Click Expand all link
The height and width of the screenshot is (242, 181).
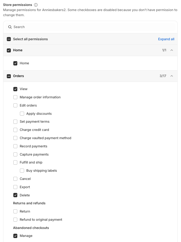tap(166, 39)
